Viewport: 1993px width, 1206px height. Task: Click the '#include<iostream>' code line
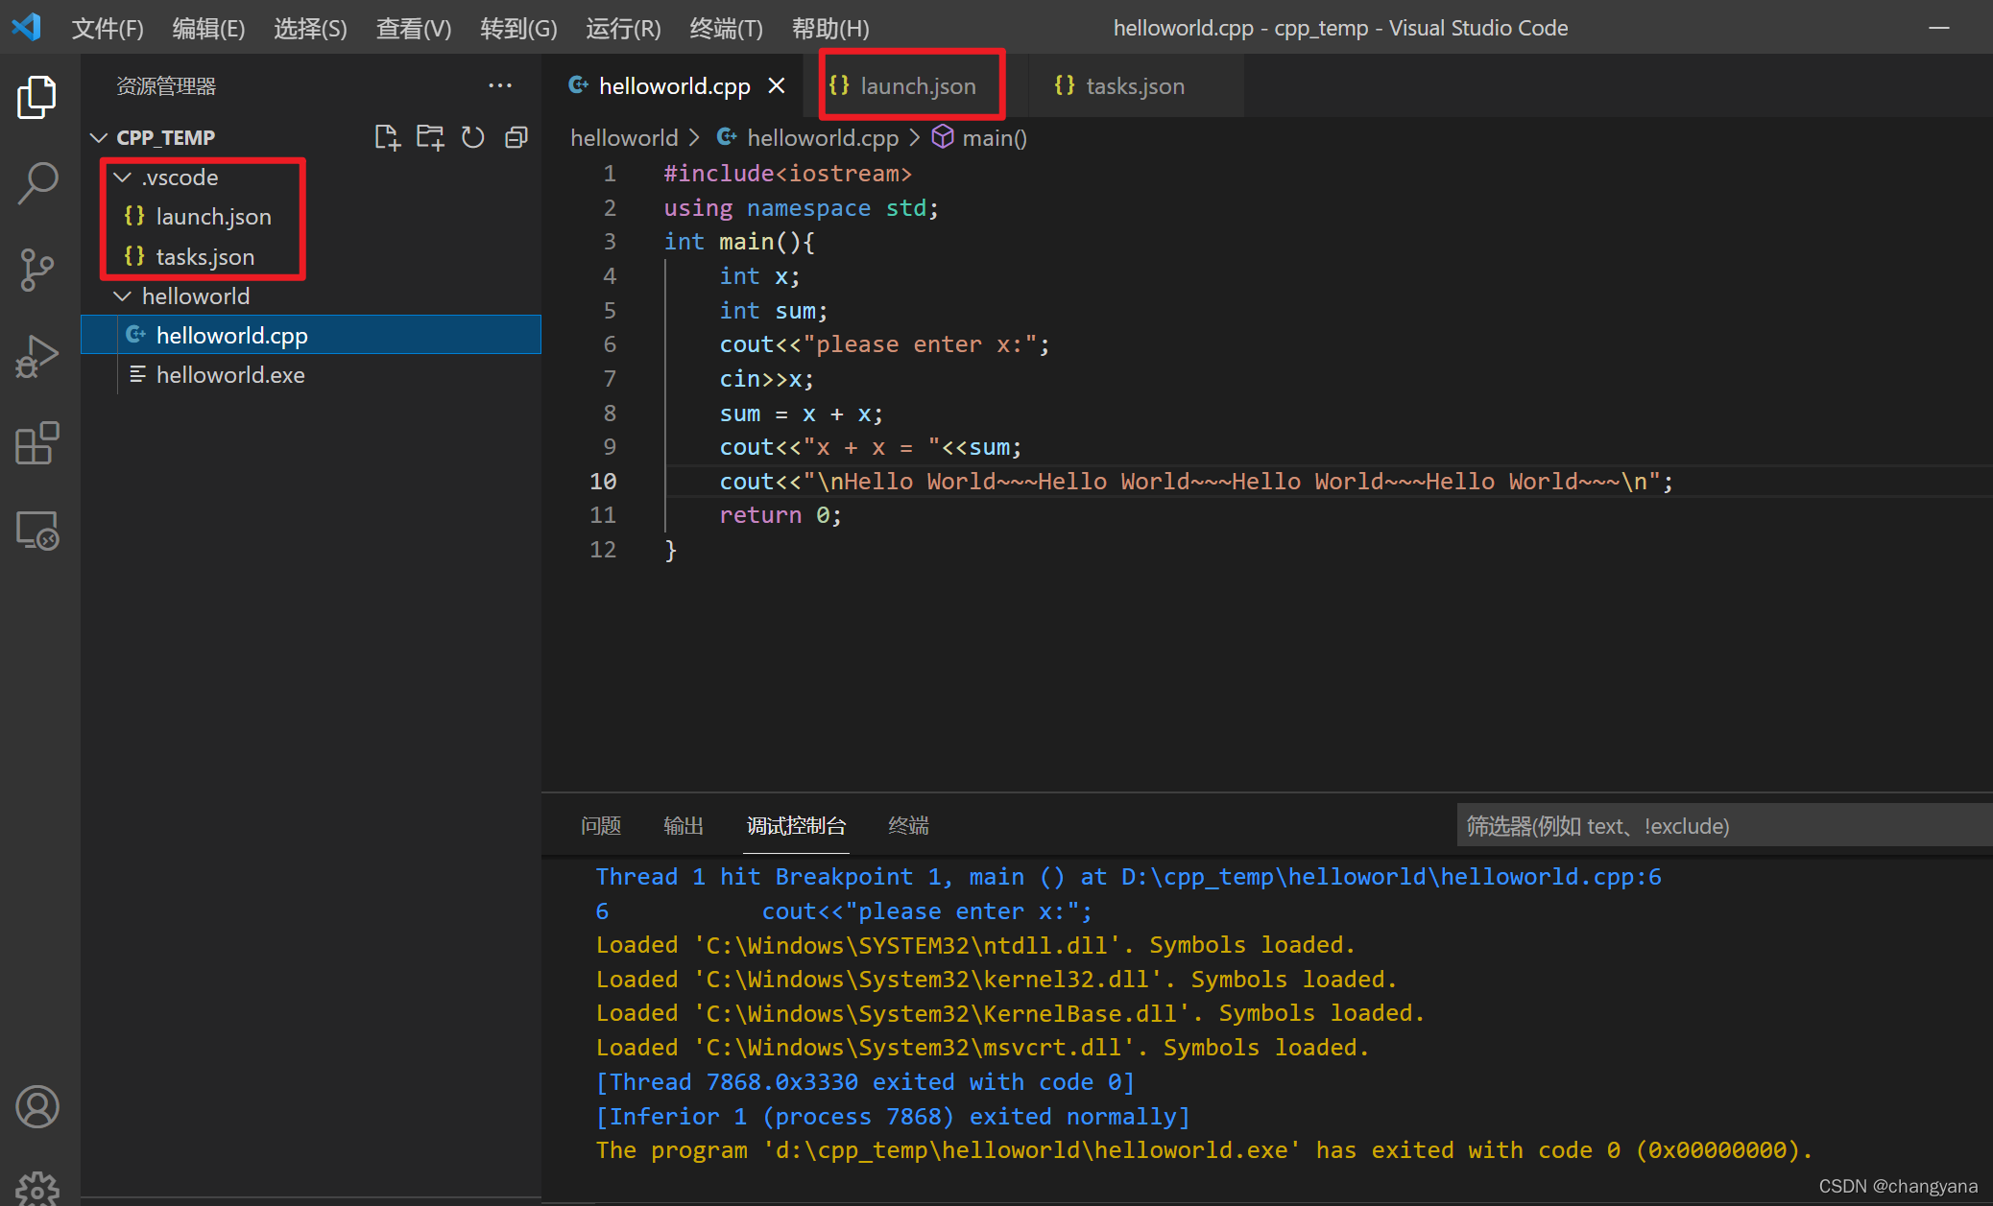787,174
